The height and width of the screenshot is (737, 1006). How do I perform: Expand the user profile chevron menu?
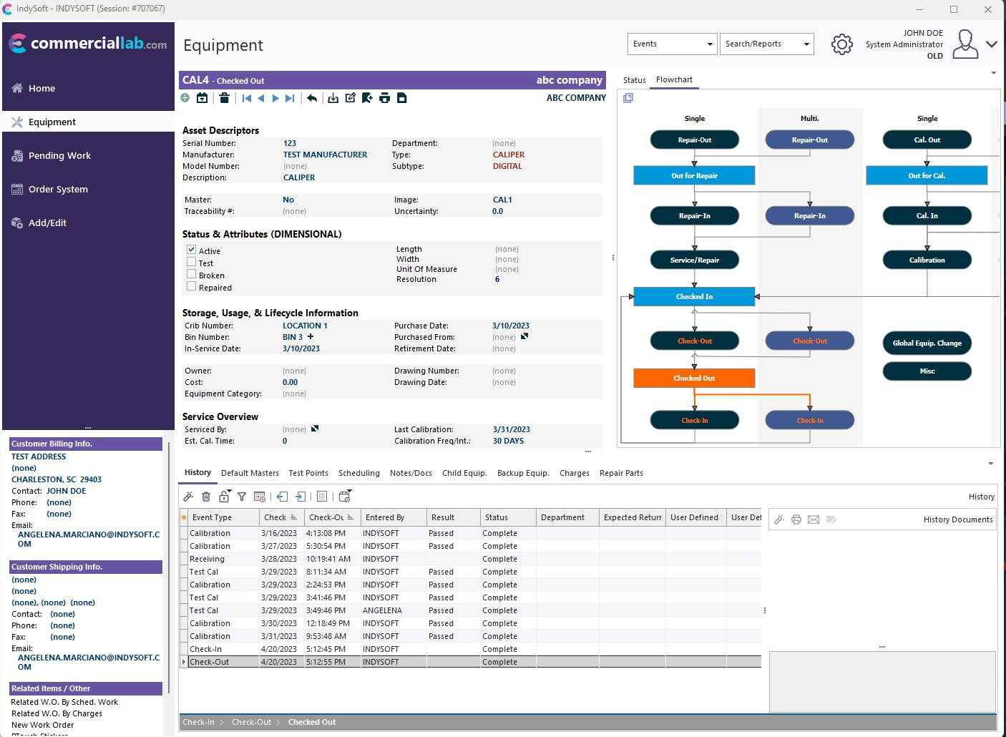click(x=991, y=44)
